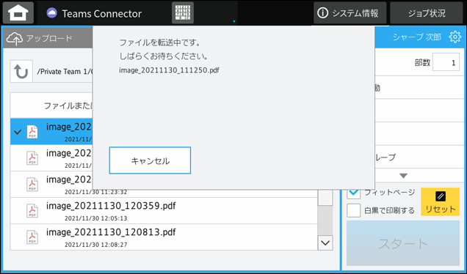Click the upload cloud icon
This screenshot has width=467, height=274.
pos(14,39)
